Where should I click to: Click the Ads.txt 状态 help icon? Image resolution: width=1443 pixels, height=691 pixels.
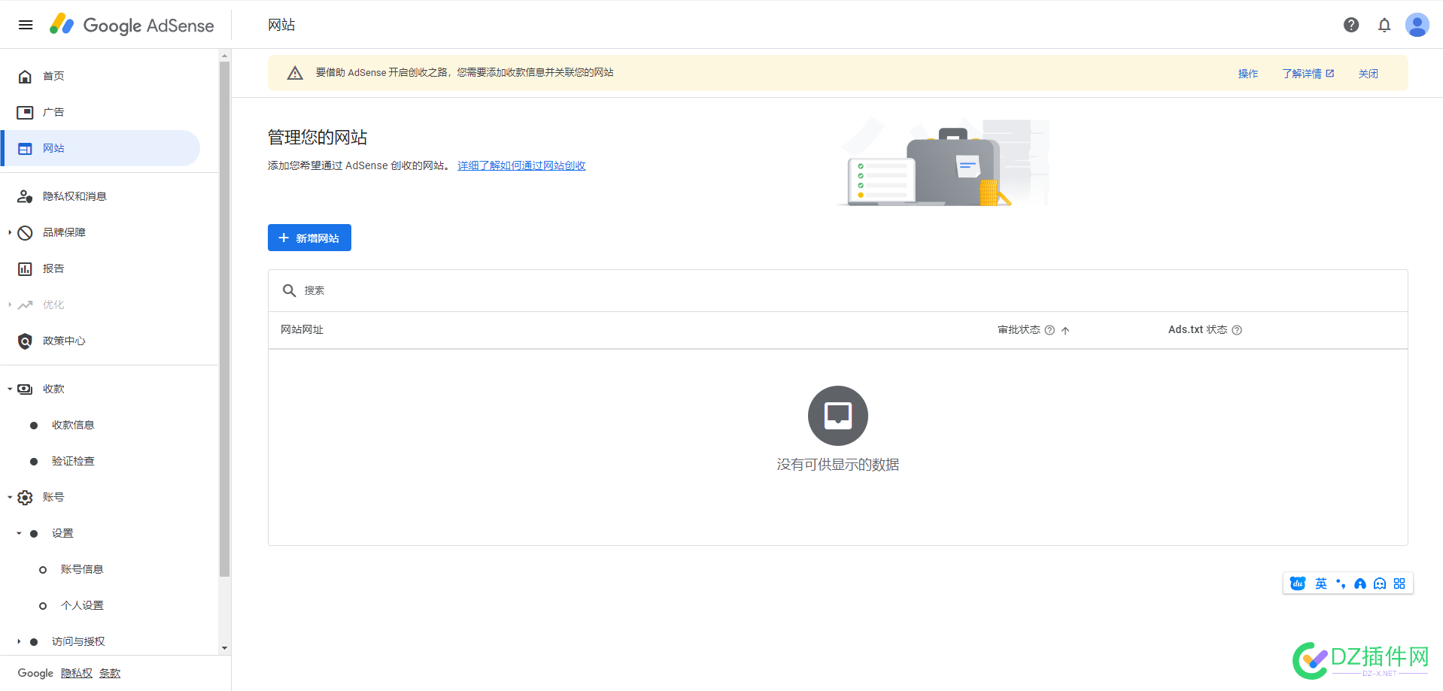coord(1237,330)
